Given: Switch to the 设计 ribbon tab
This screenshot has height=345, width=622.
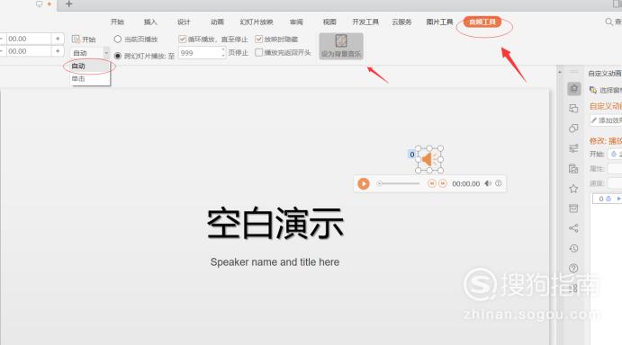Looking at the screenshot, I should click(184, 22).
